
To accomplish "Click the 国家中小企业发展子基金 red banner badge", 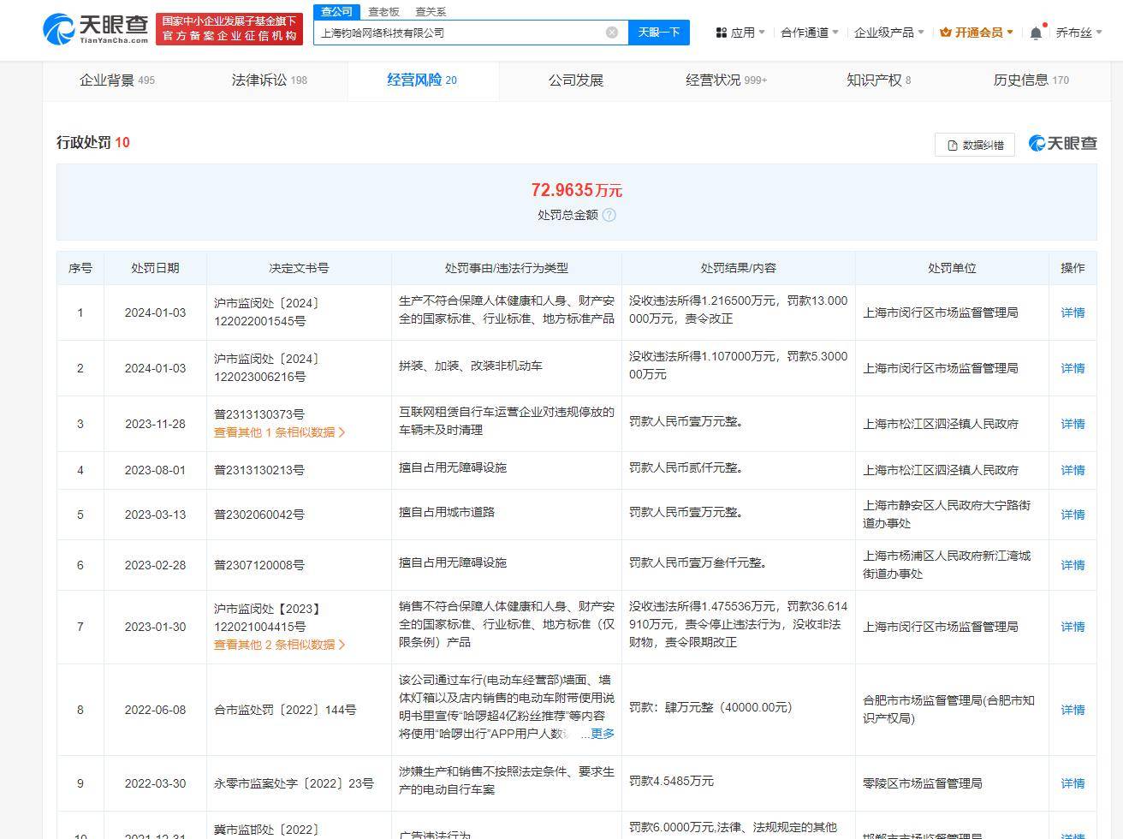I will [x=229, y=29].
